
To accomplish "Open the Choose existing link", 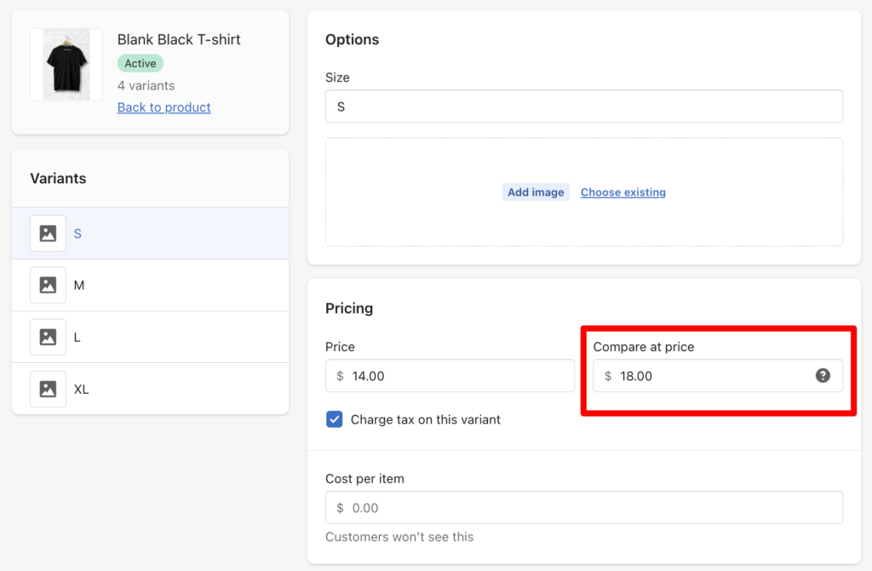I will pos(622,192).
